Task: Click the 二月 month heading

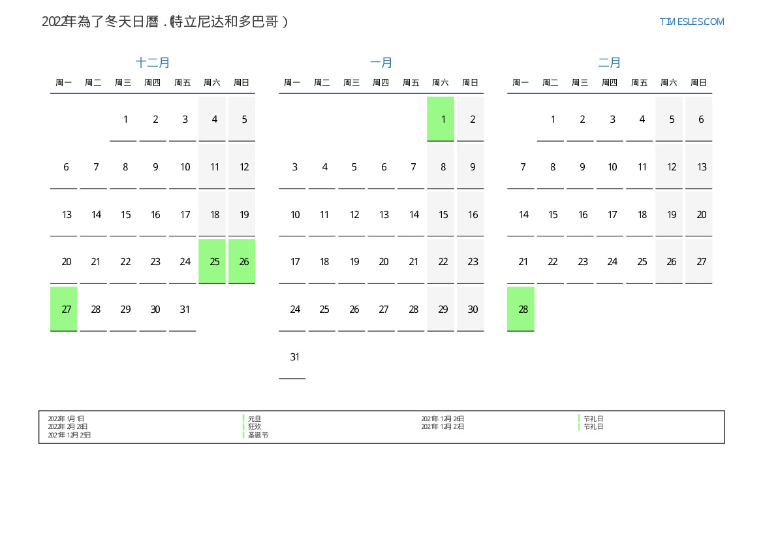Action: [610, 63]
